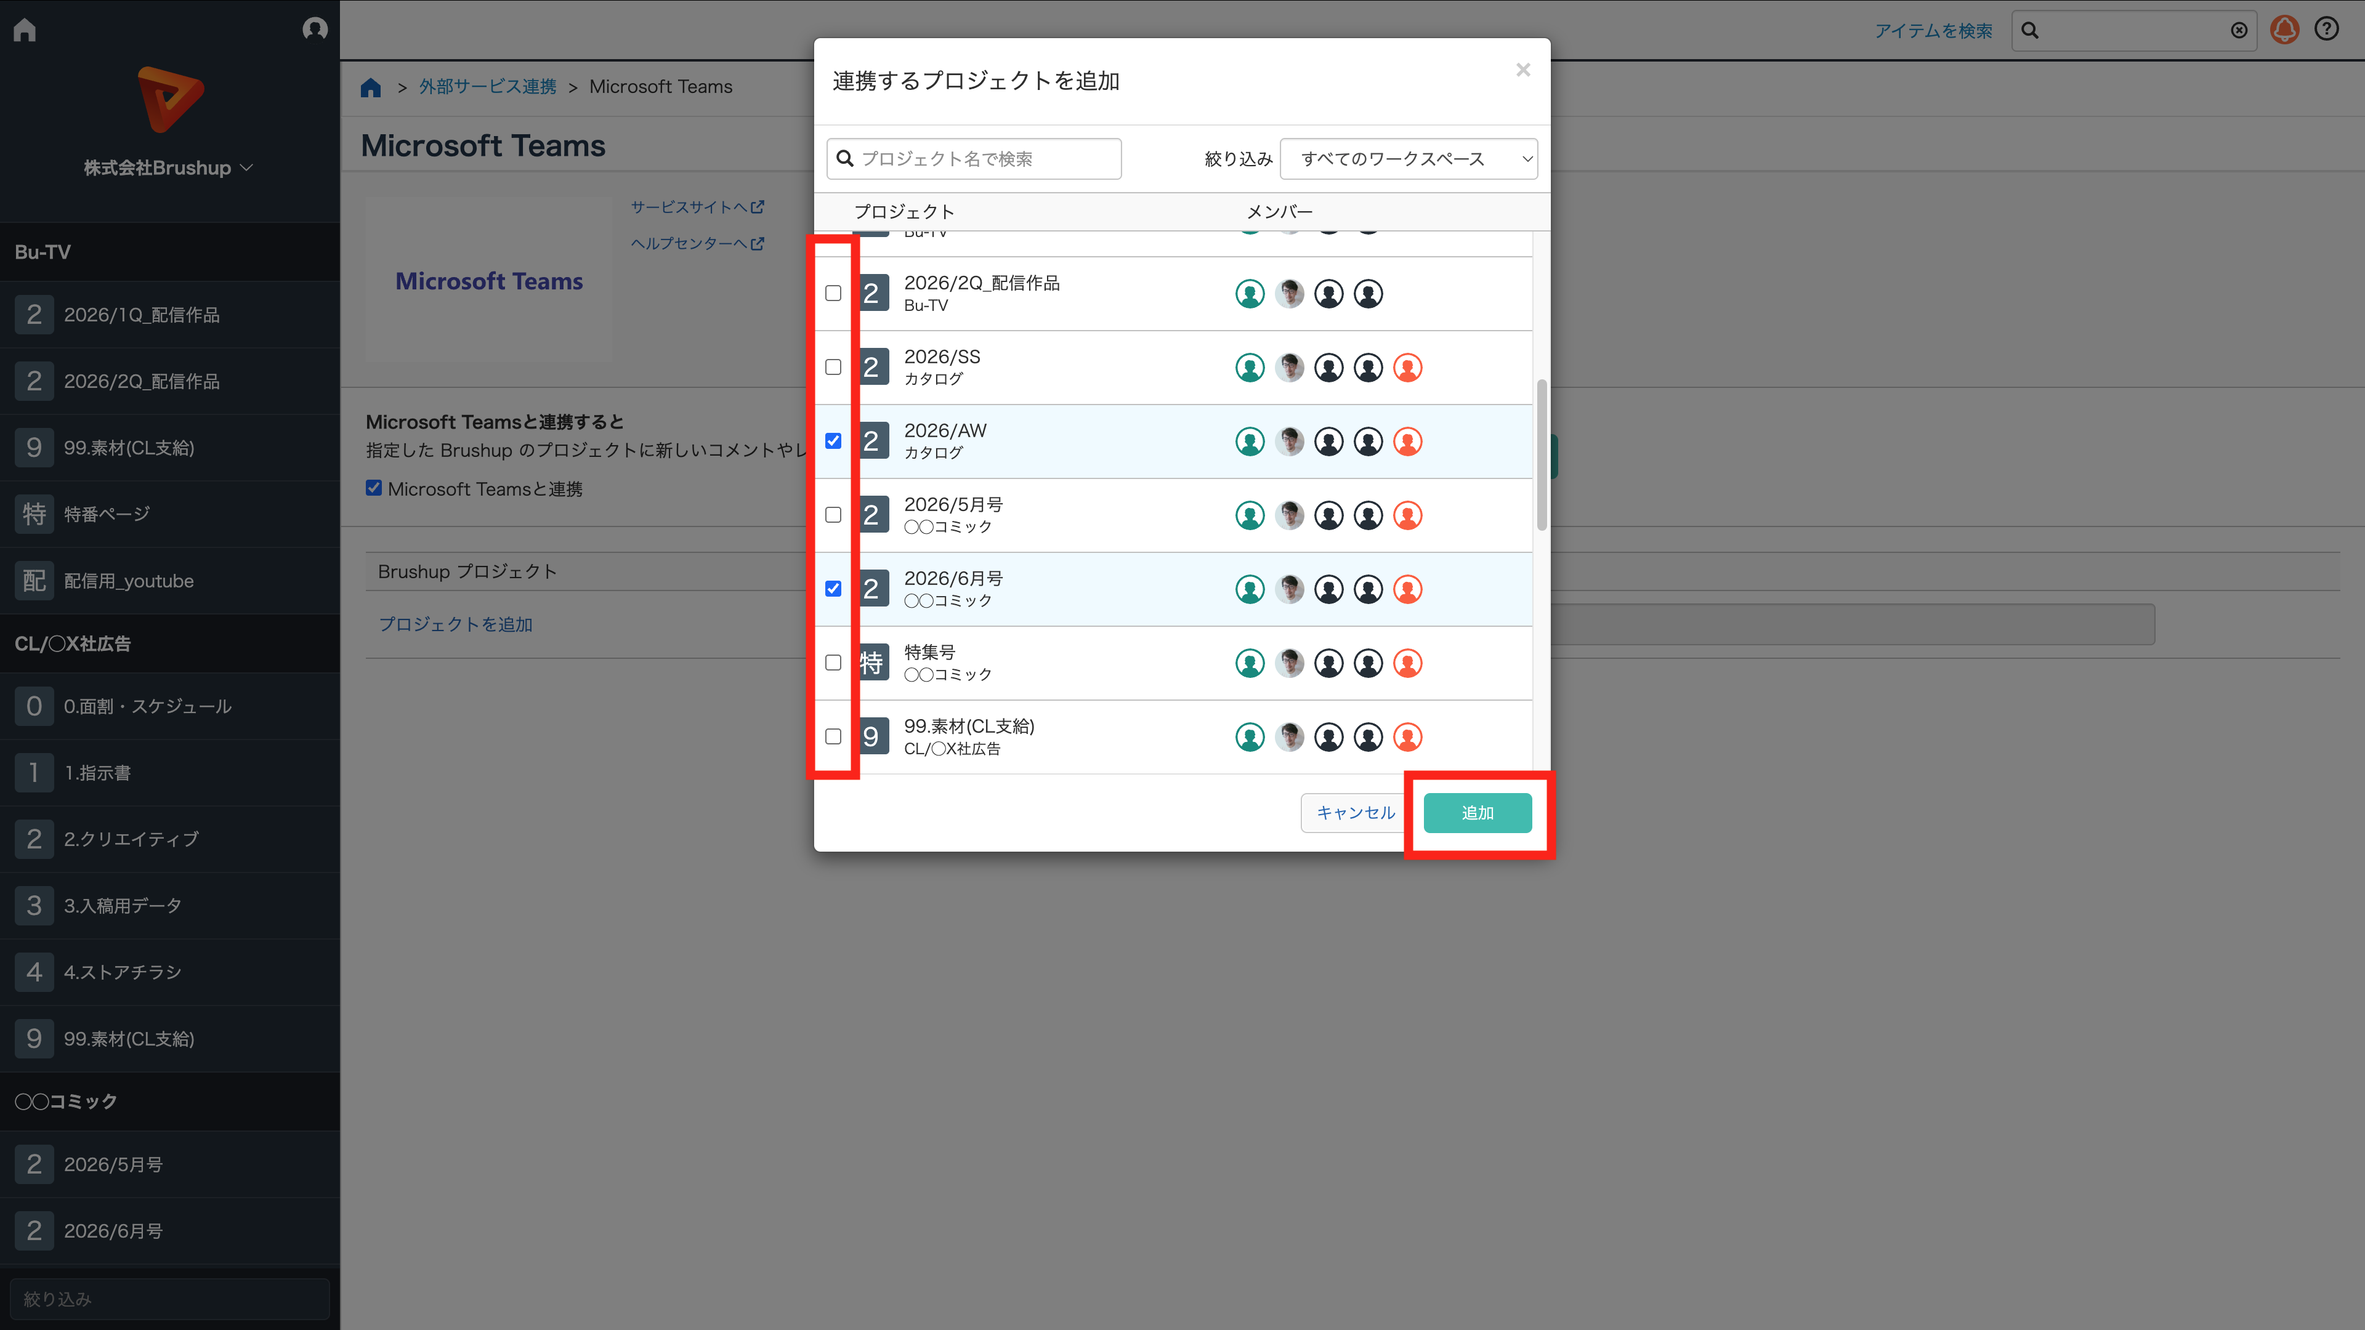The width and height of the screenshot is (2365, 1330).
Task: Open the 外部サービス連携 breadcrumb link
Action: (488, 87)
